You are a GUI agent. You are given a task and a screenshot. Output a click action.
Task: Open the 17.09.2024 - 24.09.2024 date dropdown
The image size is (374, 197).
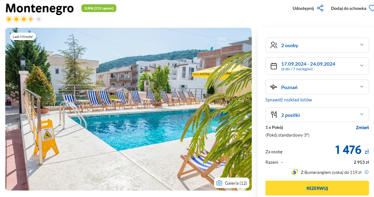tap(317, 66)
